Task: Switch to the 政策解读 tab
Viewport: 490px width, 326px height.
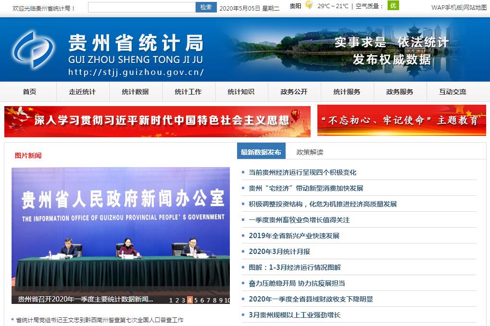Action: pyautogui.click(x=310, y=152)
